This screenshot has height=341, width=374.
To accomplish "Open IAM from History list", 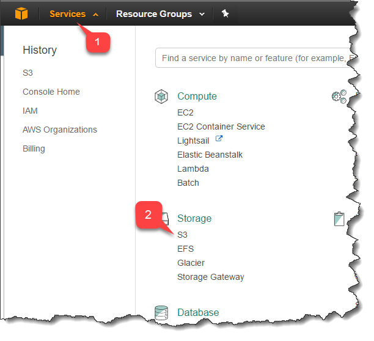I will tap(30, 111).
